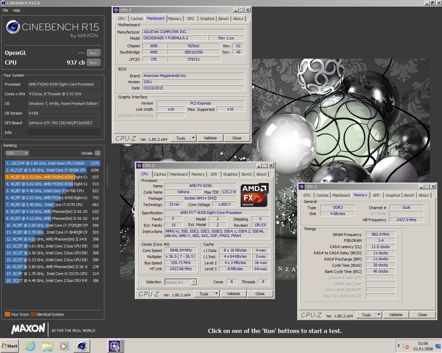Select ranking row 18 Core 2 Duo score 186

pyautogui.click(x=53, y=281)
